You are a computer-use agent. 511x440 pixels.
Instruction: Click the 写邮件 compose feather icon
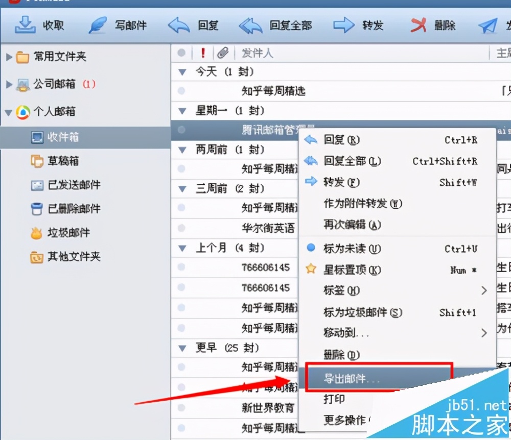pos(98,25)
